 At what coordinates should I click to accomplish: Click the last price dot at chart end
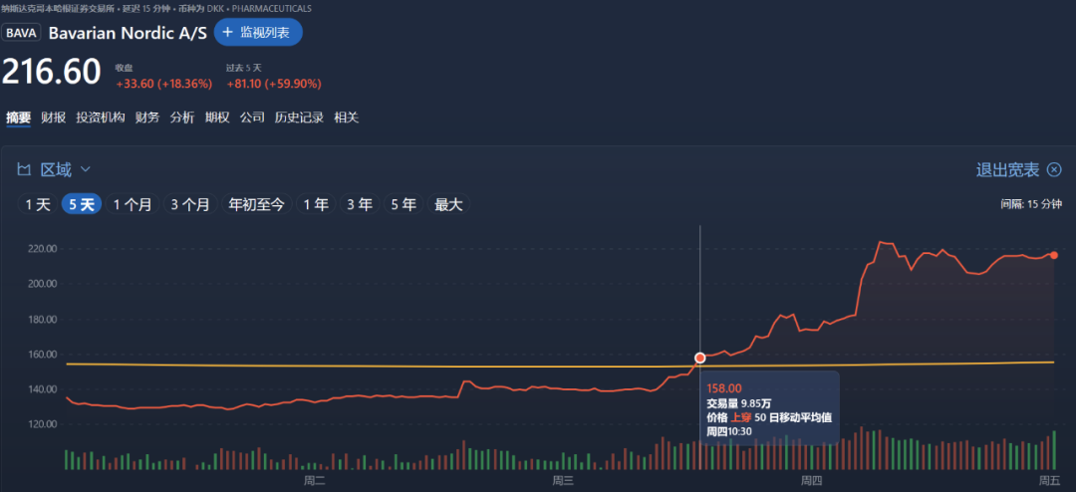[1054, 255]
